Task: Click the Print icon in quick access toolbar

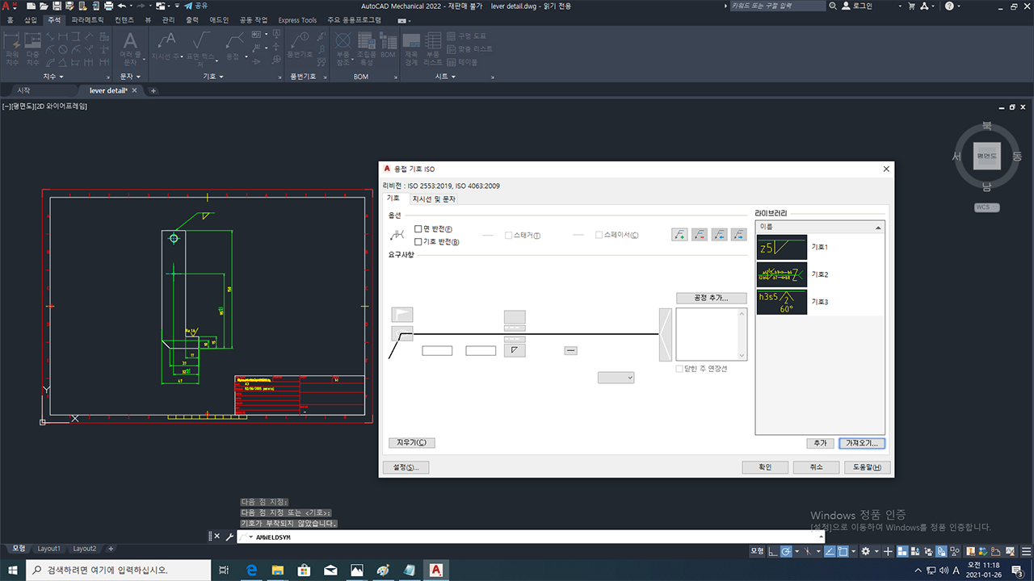Action: click(108, 6)
